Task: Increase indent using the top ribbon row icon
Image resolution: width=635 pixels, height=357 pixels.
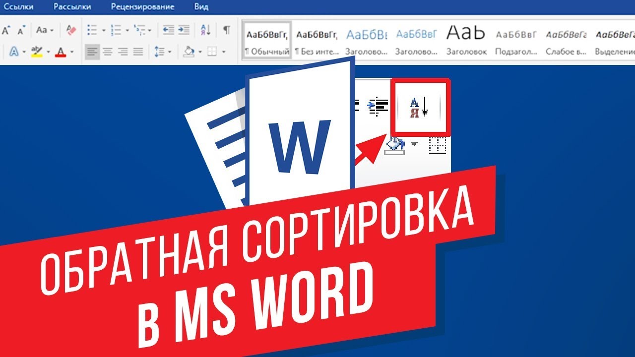Action: [184, 30]
